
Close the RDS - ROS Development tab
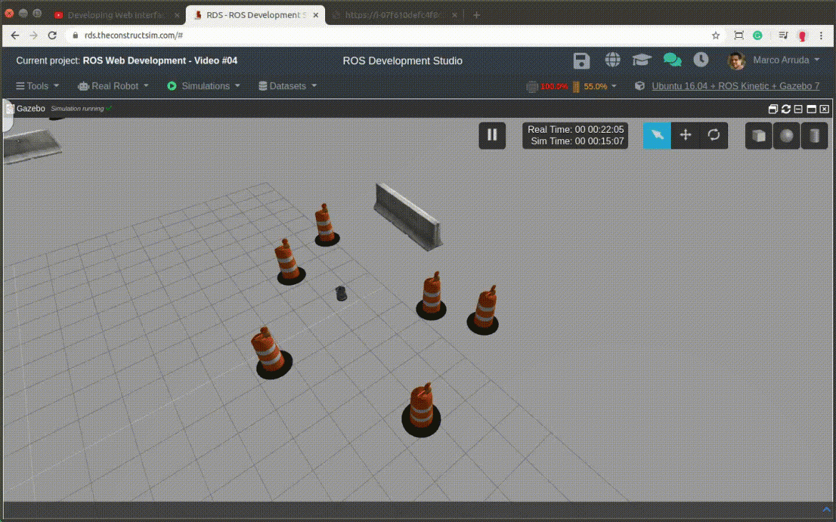316,15
